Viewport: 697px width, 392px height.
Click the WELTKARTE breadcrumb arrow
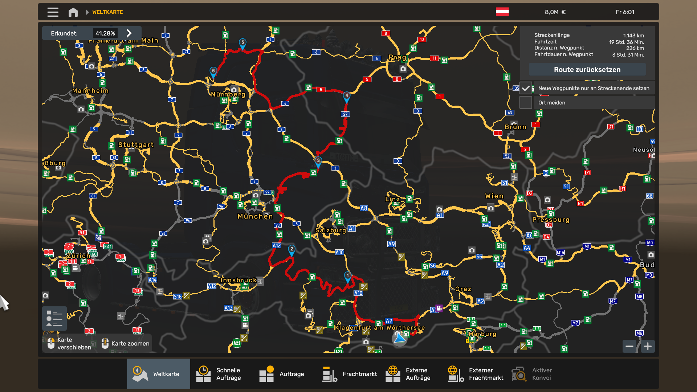point(87,12)
